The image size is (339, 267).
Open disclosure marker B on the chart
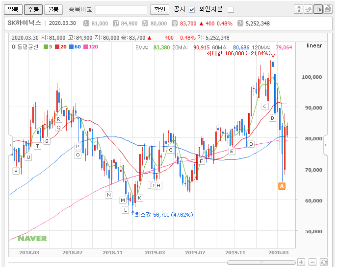click(272, 118)
